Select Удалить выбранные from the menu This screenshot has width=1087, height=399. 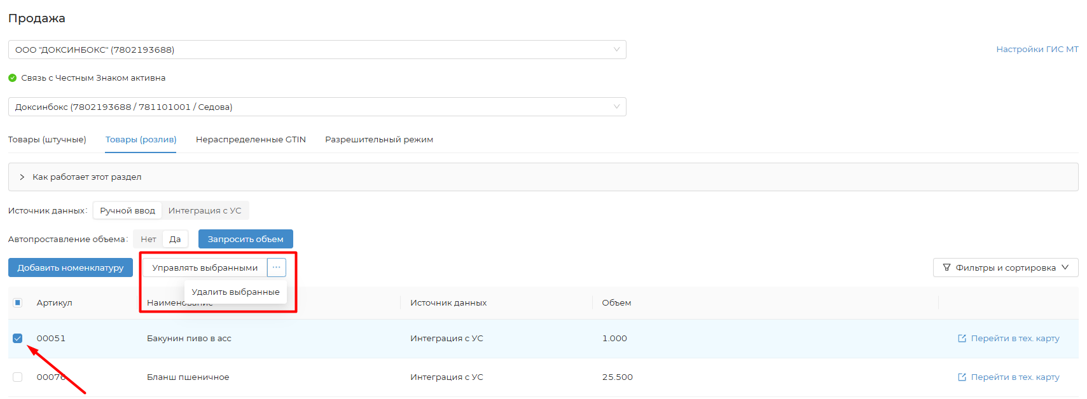coord(235,292)
